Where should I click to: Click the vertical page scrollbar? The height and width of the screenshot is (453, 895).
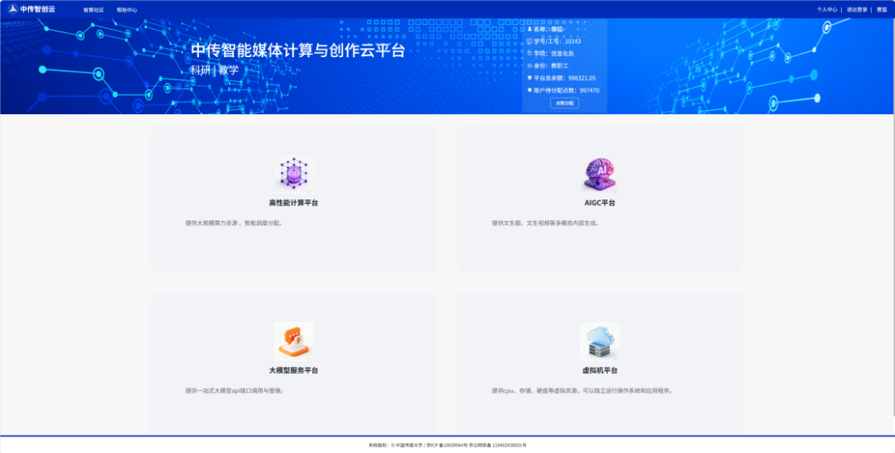tap(893, 217)
